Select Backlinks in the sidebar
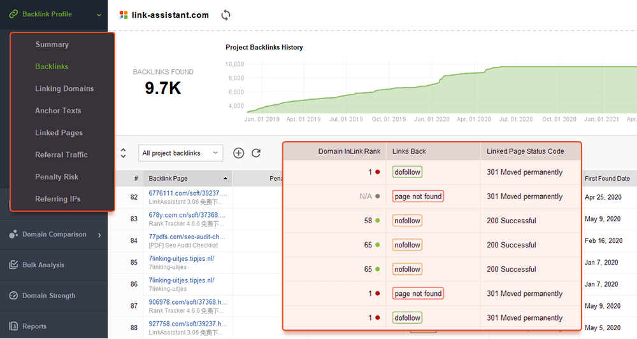The image size is (637, 339). 52,67
